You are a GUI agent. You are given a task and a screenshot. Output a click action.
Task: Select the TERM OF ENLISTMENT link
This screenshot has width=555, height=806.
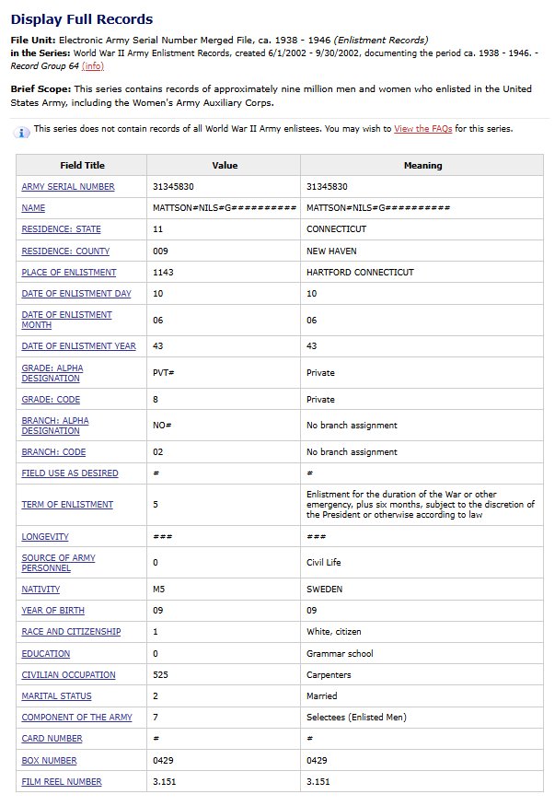pos(69,504)
